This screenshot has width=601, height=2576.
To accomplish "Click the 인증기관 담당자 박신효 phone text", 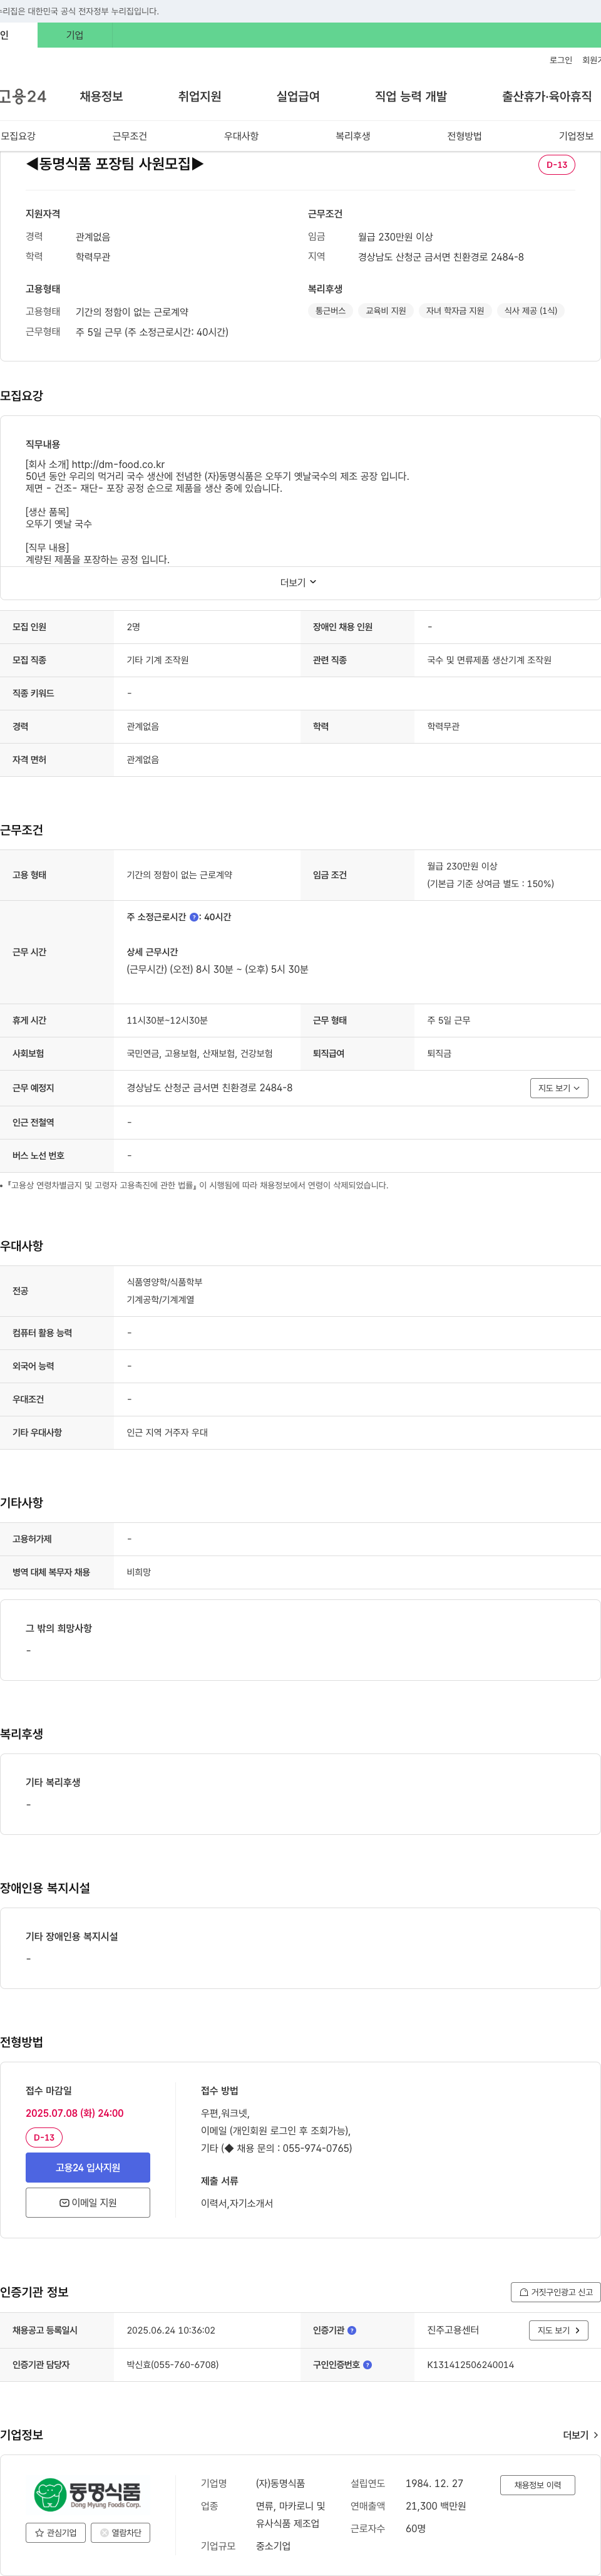I will click(x=172, y=2365).
